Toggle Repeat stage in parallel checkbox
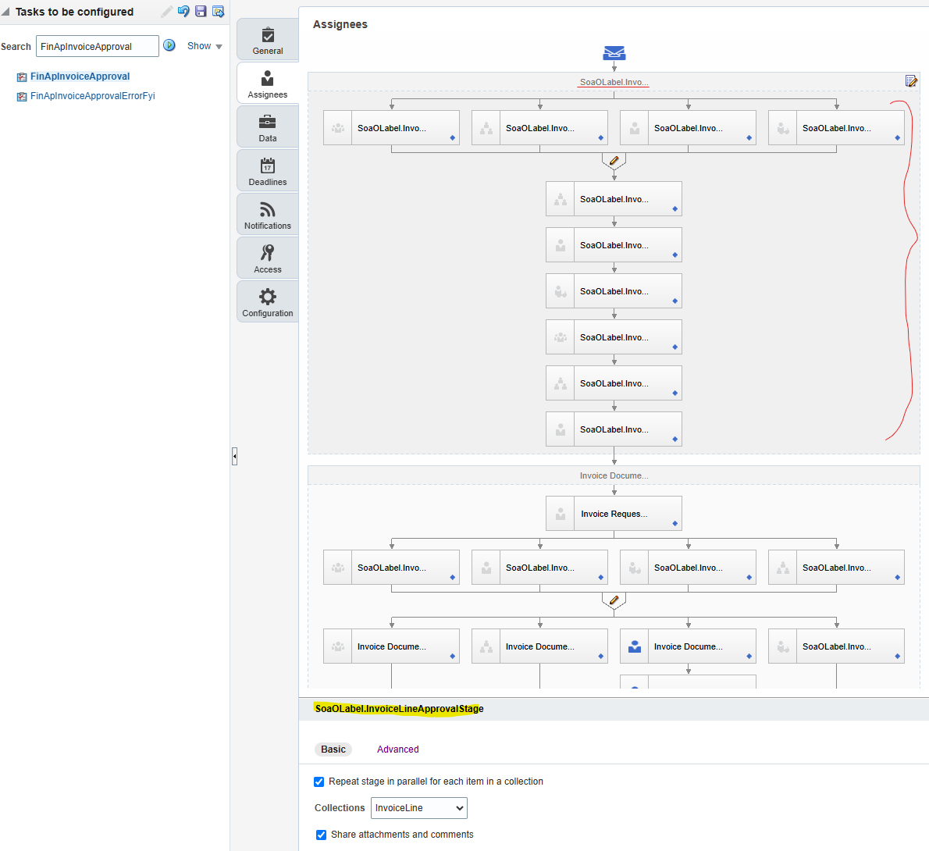This screenshot has height=851, width=929. tap(319, 782)
